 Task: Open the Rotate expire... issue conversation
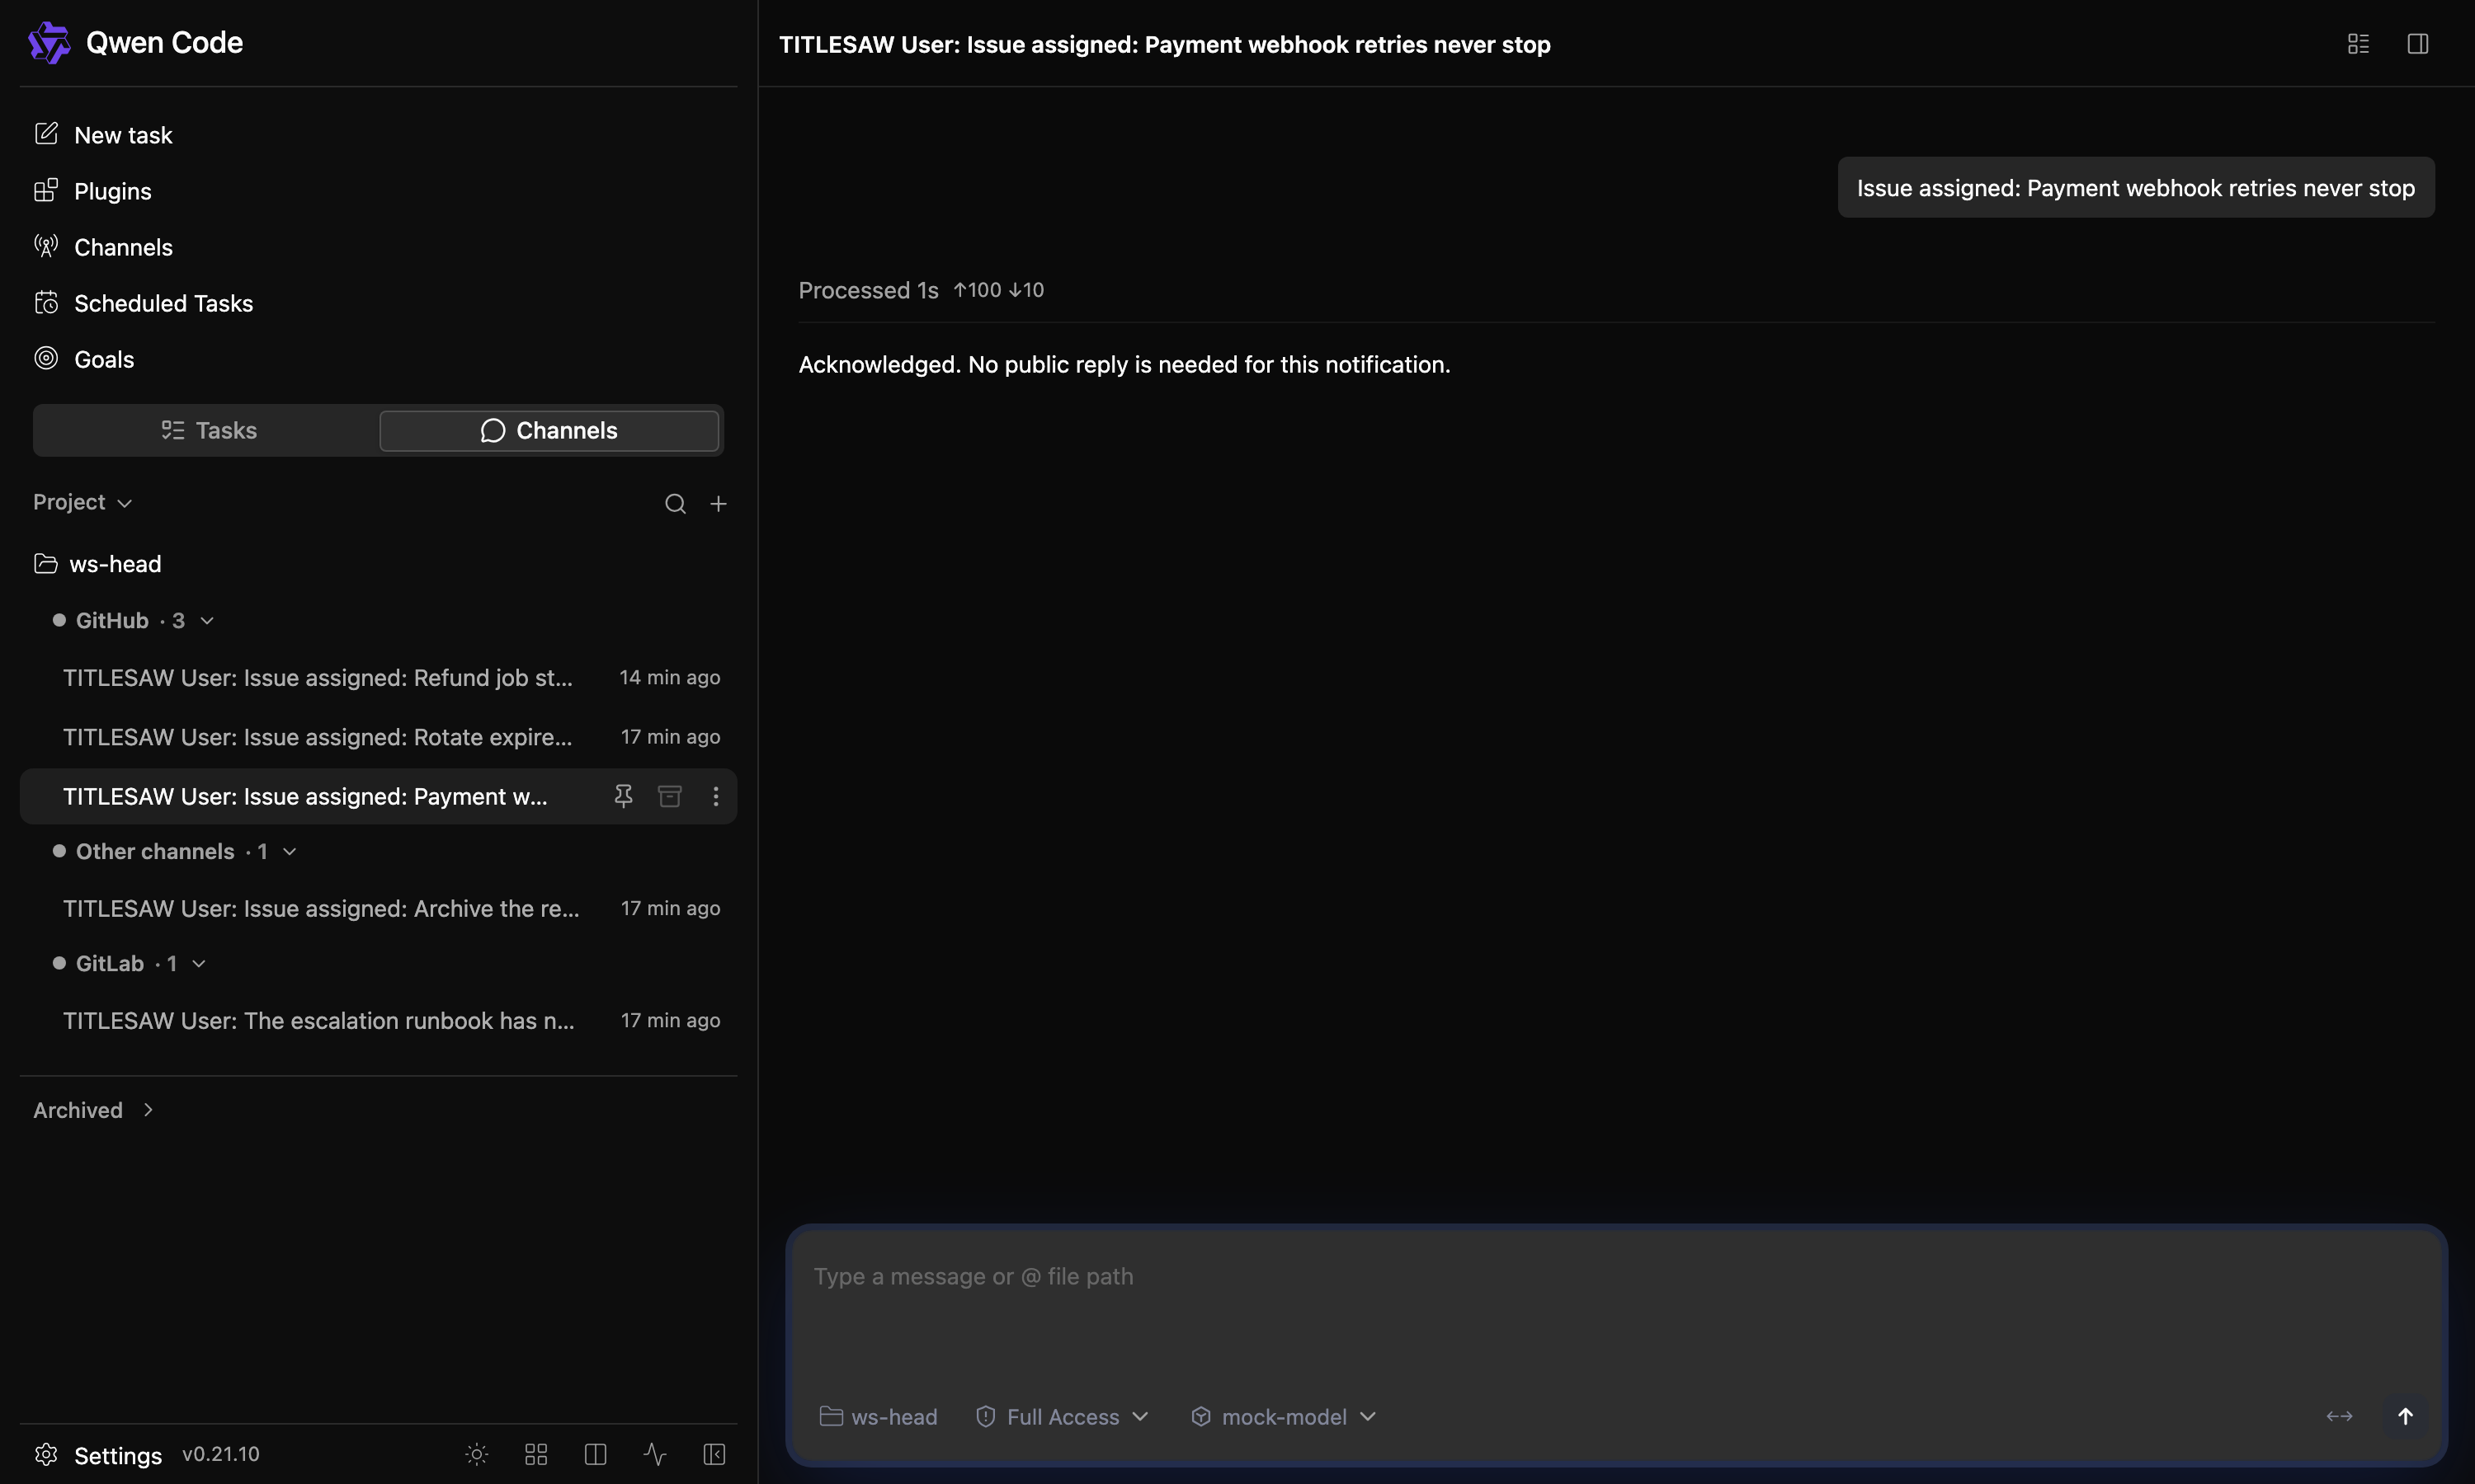tap(378, 737)
